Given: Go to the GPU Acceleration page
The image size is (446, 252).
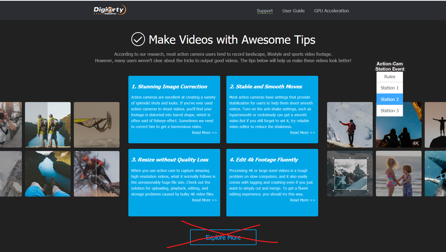Looking at the screenshot, I should 331,11.
